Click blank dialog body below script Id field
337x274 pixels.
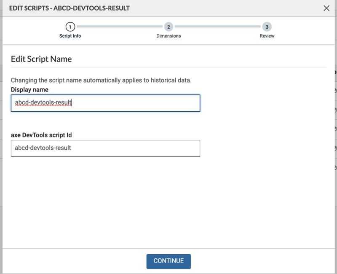click(168, 202)
